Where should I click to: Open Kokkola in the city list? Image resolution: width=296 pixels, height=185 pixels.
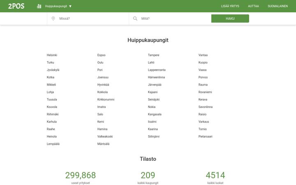[102, 92]
